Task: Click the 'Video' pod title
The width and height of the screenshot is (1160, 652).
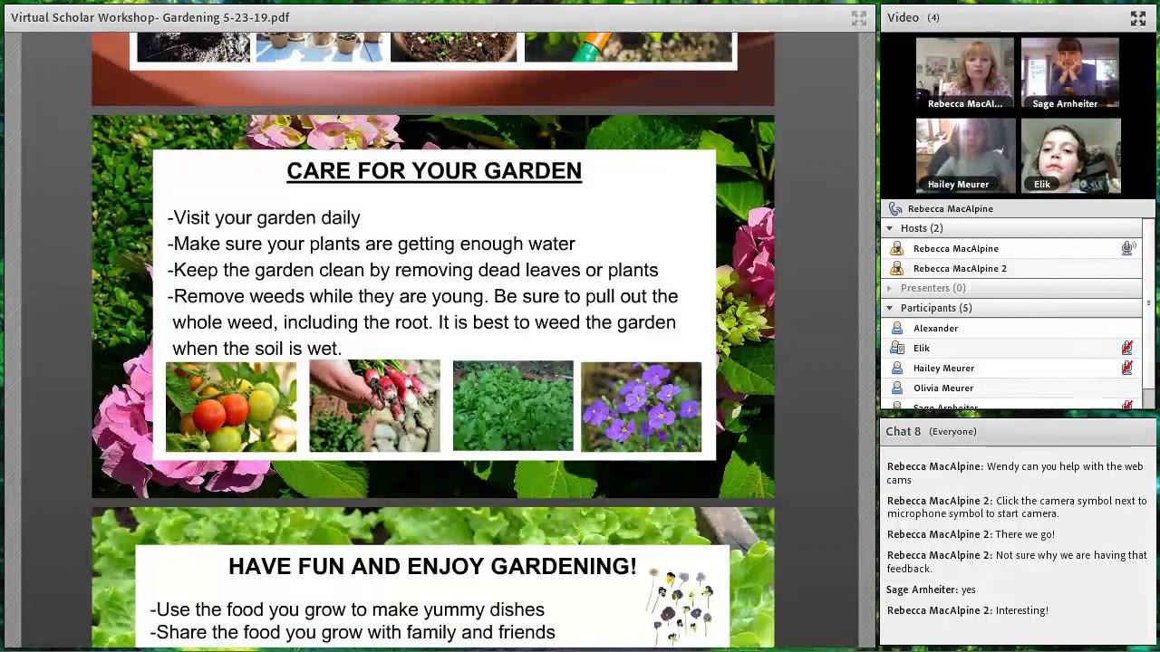Action: pyautogui.click(x=903, y=18)
